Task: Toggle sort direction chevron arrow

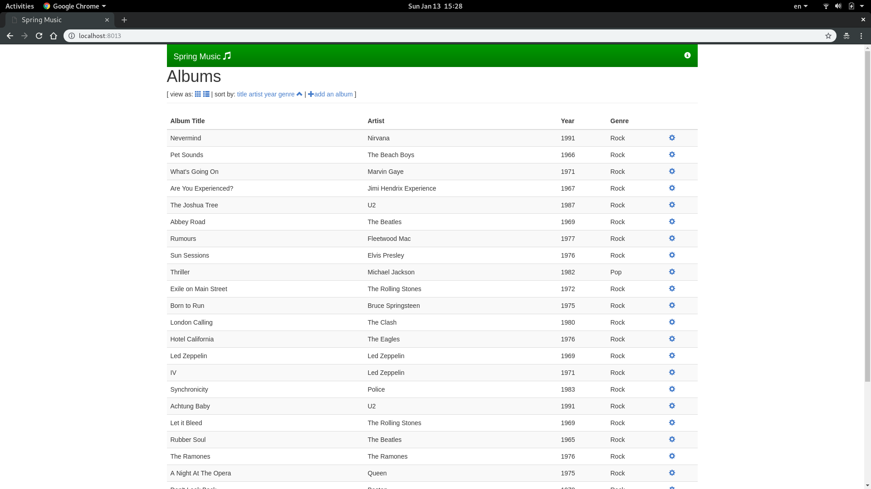Action: click(x=299, y=94)
